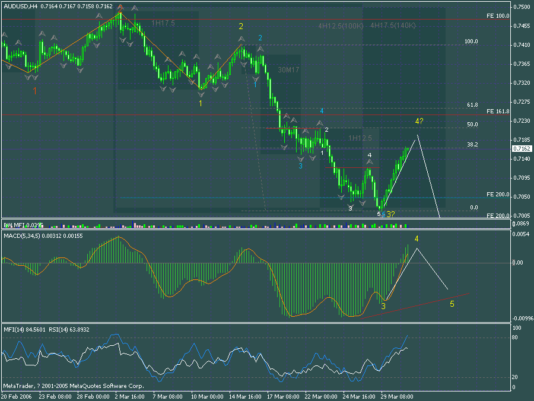Select the yellow 4? wave projection label
The width and height of the screenshot is (534, 401).
(x=419, y=122)
